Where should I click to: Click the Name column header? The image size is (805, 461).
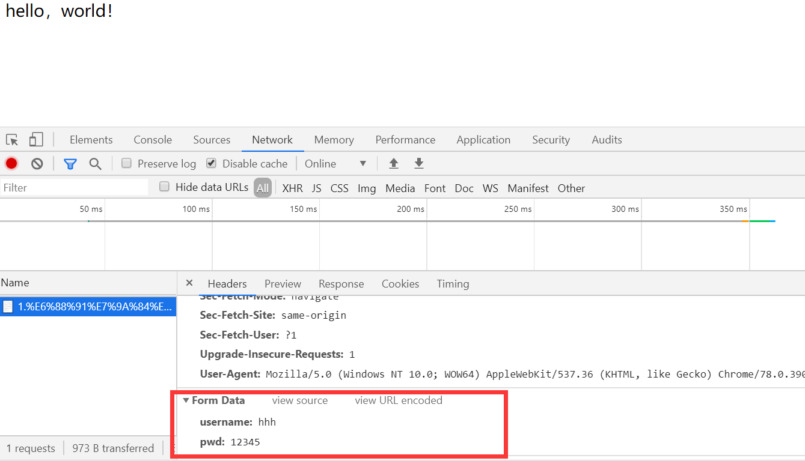[88, 283]
